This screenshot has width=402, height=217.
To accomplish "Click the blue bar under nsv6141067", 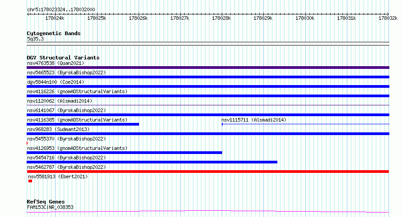I will (x=208, y=115).
